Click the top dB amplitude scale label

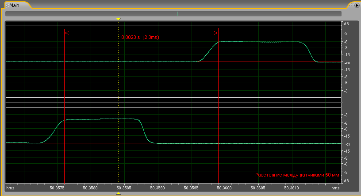pos(346,24)
